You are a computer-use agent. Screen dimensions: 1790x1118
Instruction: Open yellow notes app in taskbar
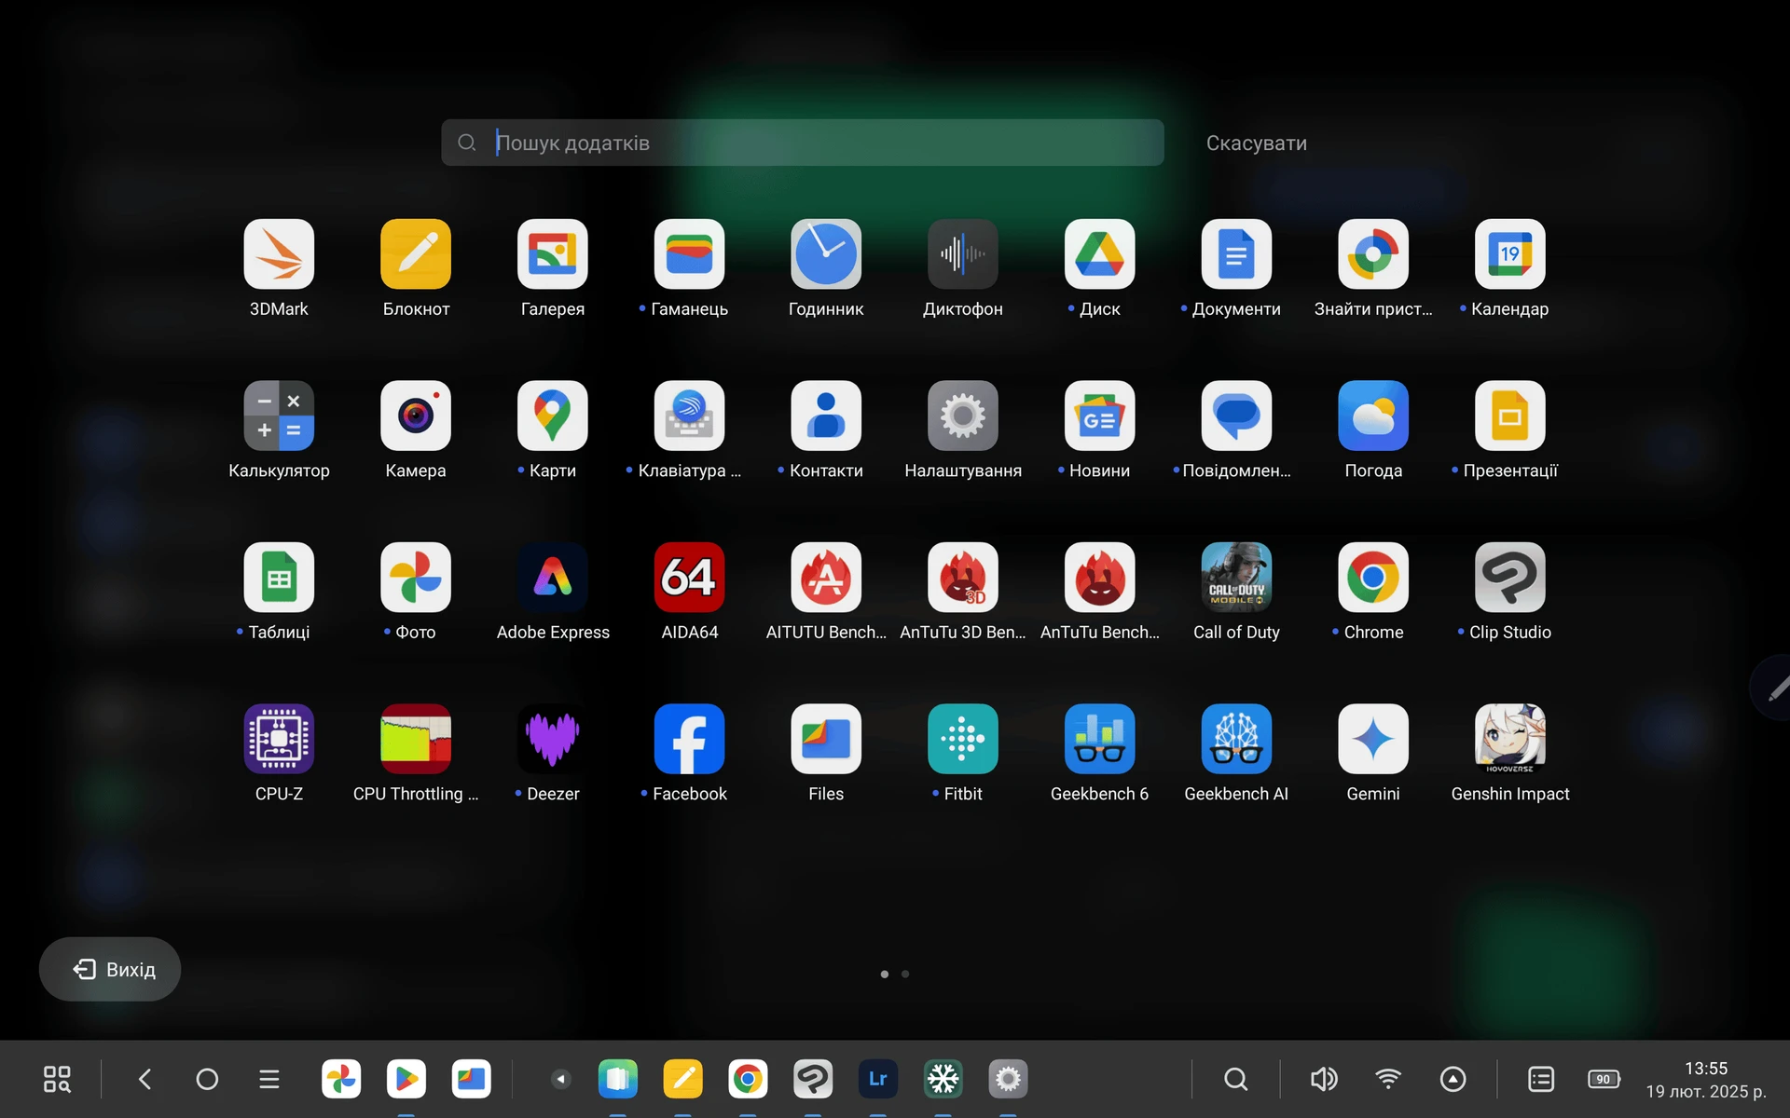(x=682, y=1079)
